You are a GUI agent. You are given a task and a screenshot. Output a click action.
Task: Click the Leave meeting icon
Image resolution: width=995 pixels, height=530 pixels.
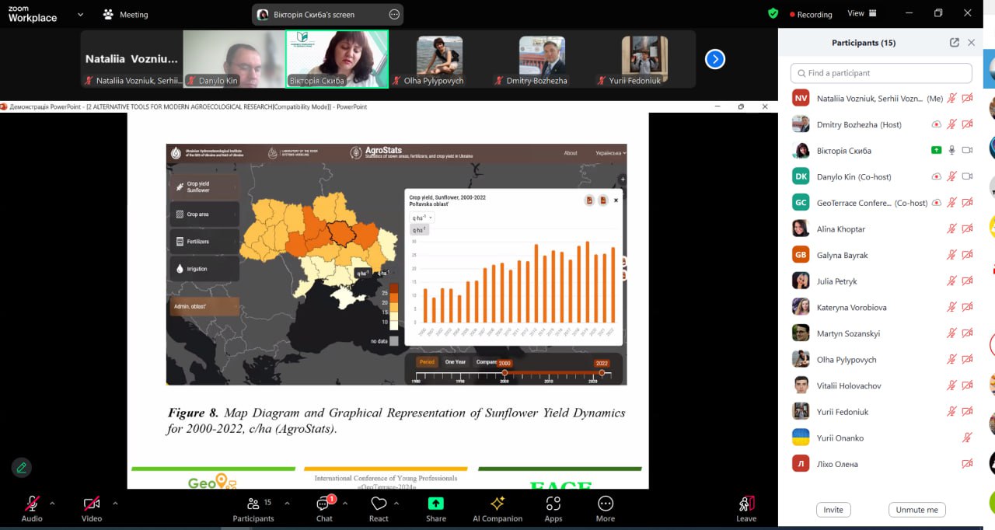point(746,504)
